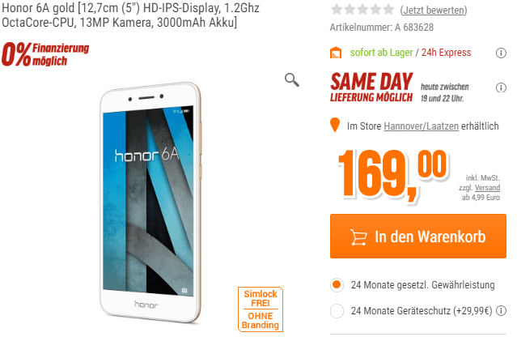Click the 24h Express text
The image size is (517, 337).
pyautogui.click(x=446, y=53)
